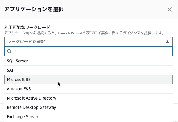
Task: Click the magnifier icon in search box
Action: [9, 51]
